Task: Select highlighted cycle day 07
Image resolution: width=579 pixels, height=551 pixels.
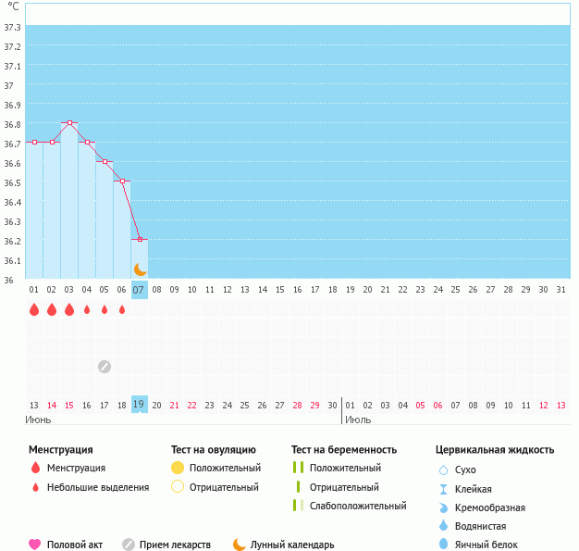Action: pos(140,290)
